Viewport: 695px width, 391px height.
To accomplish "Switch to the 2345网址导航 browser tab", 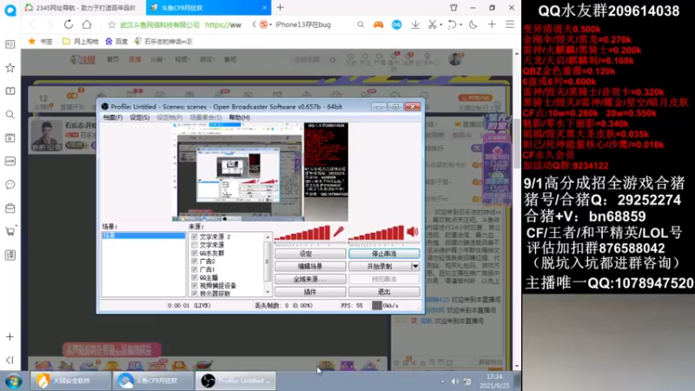I will 80,8.
